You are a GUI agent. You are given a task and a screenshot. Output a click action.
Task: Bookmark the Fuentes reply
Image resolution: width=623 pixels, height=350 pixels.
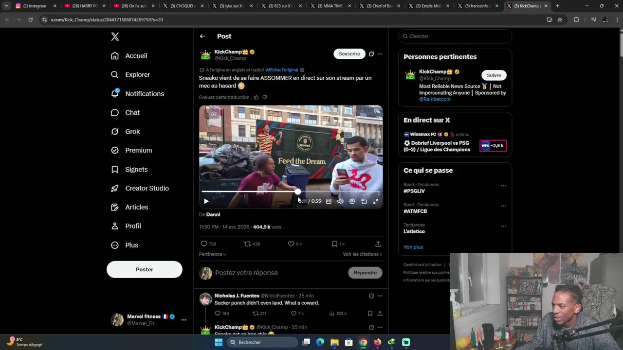point(370,314)
